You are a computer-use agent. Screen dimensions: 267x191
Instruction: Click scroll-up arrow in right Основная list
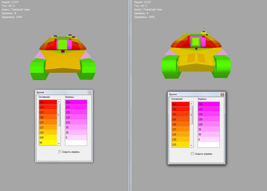click(191, 104)
